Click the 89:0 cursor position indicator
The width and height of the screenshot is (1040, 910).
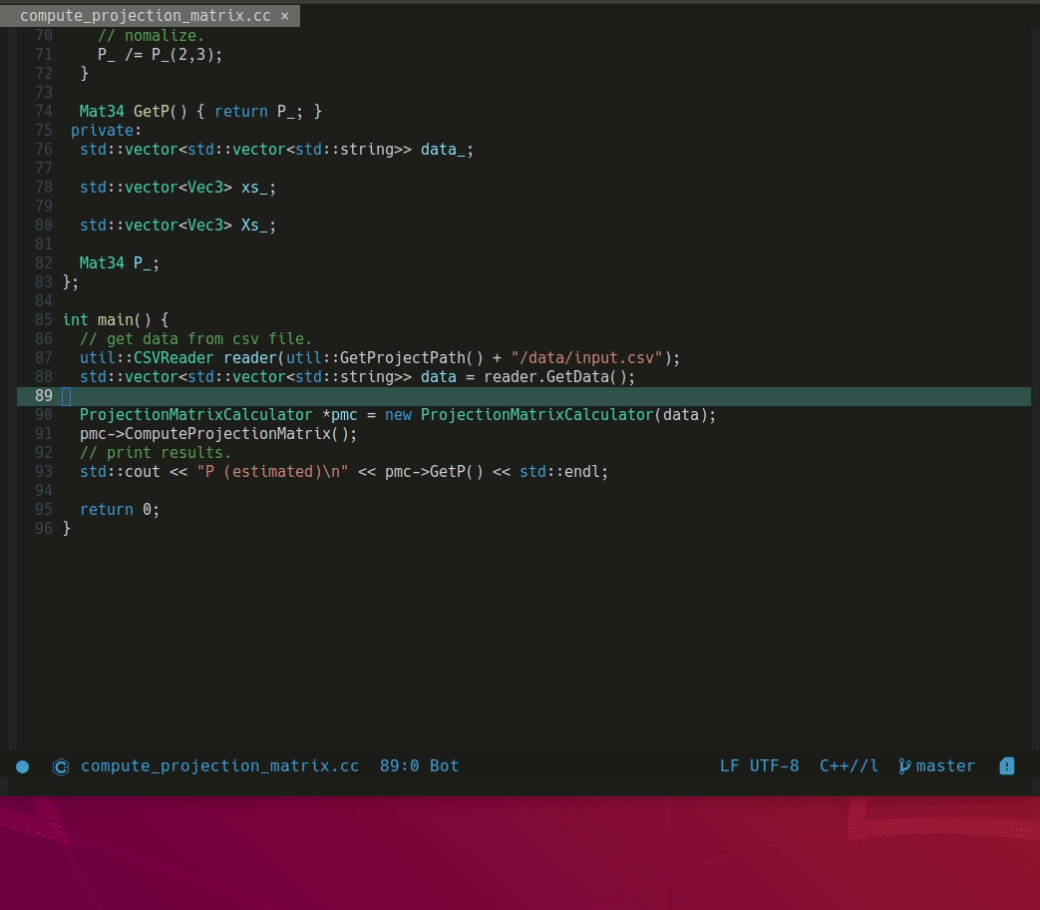pyautogui.click(x=399, y=766)
